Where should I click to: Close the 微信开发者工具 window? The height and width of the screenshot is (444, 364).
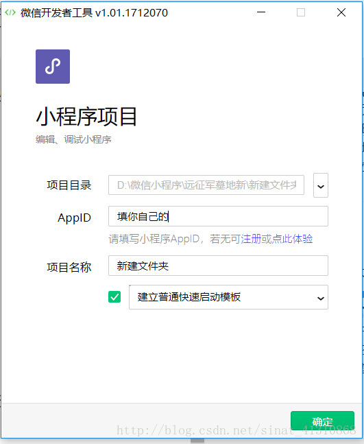pos(341,12)
